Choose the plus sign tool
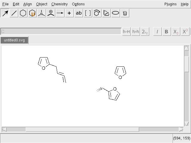The height and width of the screenshot is (143, 191). pos(69,13)
